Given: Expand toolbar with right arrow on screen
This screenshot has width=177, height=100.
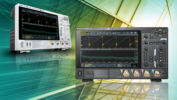Looking at the screenshot, I should [x=137, y=33].
